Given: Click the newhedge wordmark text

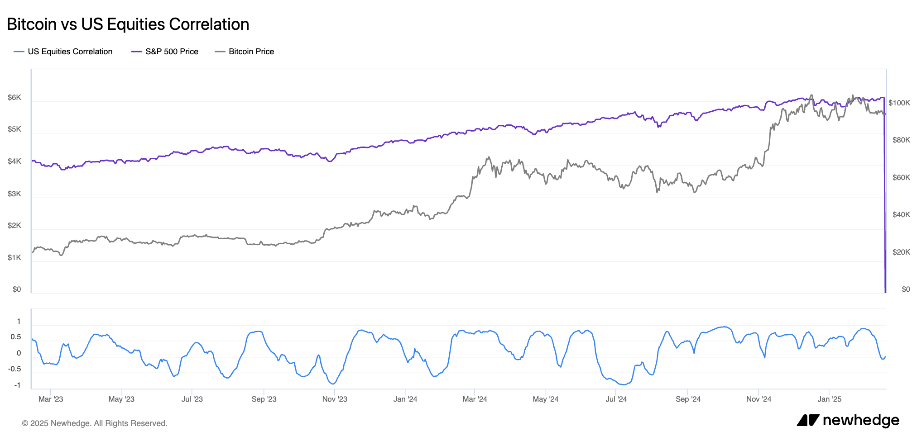Looking at the screenshot, I should [x=861, y=420].
